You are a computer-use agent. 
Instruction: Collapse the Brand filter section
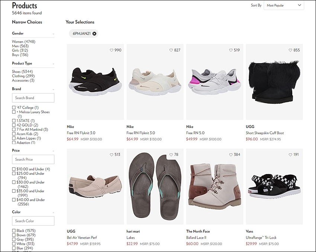pos(53,89)
